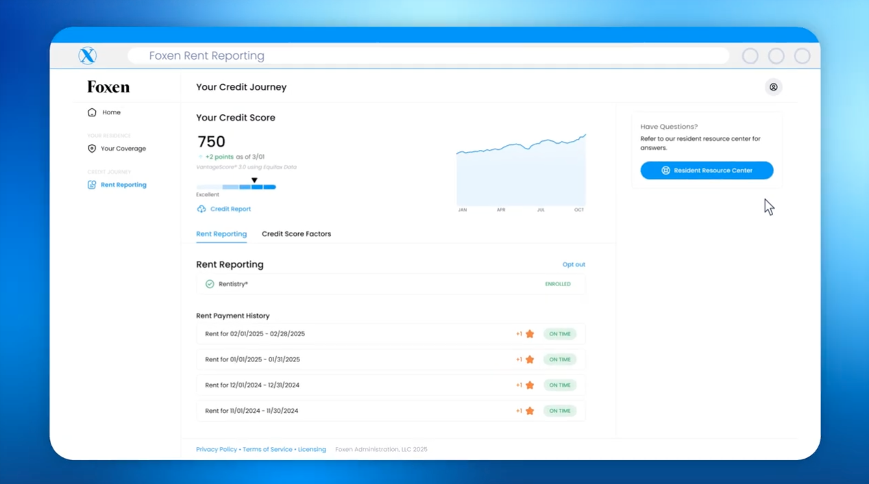The height and width of the screenshot is (484, 869).
Task: Click the first circle button in browser bar
Action: click(x=750, y=56)
